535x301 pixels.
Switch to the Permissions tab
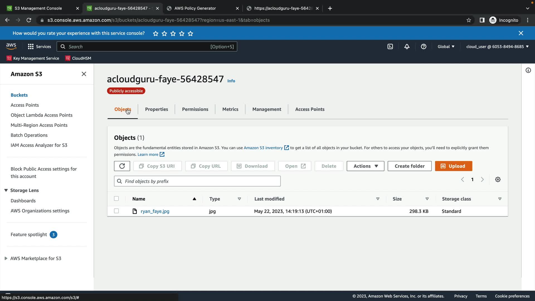tap(195, 109)
